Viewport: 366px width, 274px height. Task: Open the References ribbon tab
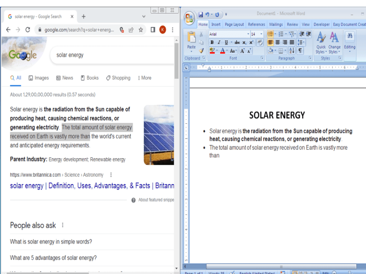(x=257, y=24)
